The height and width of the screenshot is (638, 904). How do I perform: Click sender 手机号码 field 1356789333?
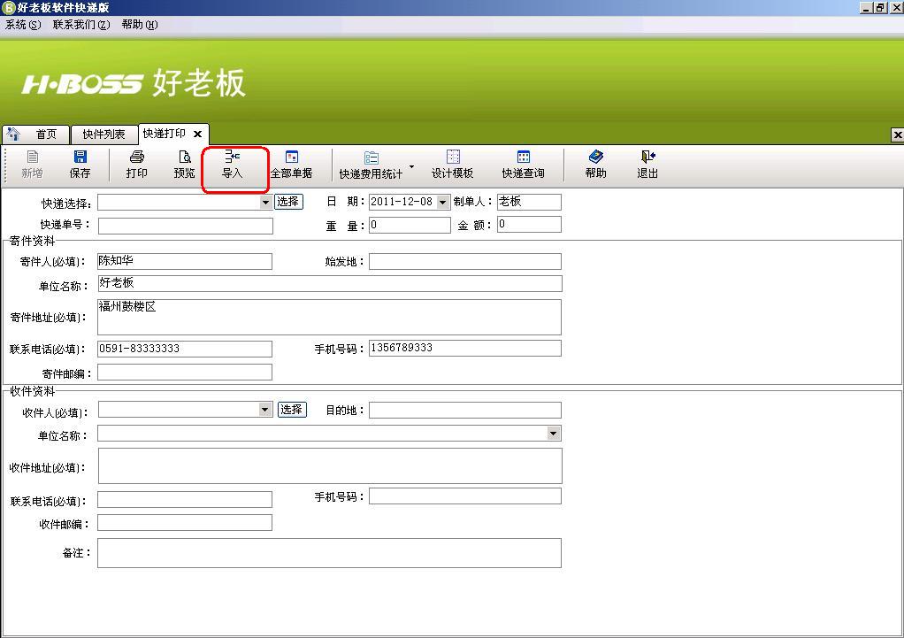coord(465,348)
